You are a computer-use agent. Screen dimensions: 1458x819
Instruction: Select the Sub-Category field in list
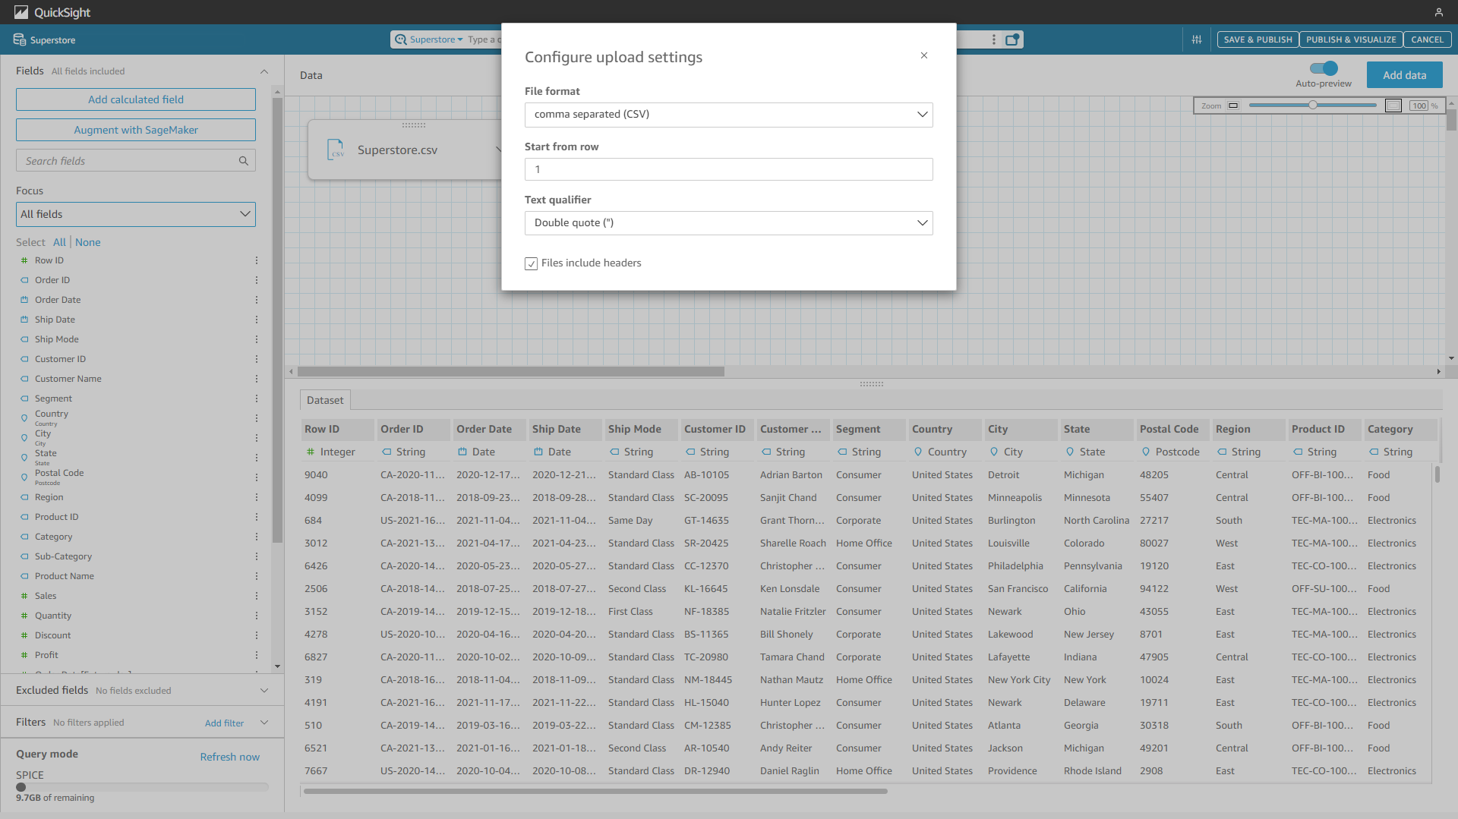pyautogui.click(x=63, y=556)
